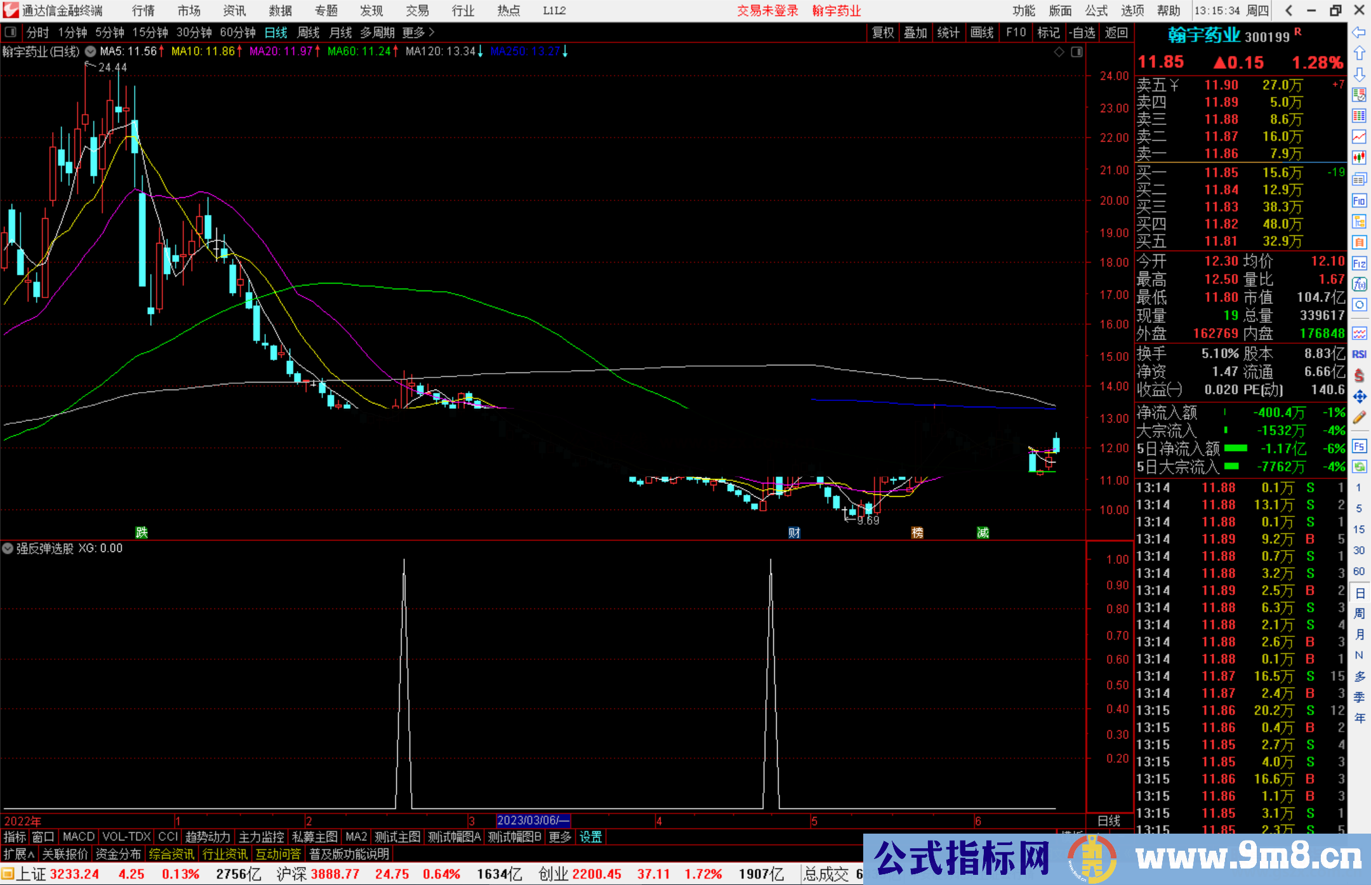
Task: Click the move crosshair arrows icon
Action: point(1359,397)
